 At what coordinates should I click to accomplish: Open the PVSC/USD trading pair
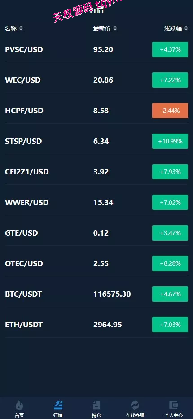[x=96, y=49]
